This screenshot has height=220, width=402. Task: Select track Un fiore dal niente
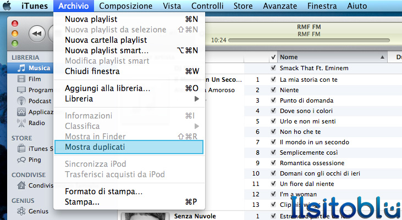[307, 184]
